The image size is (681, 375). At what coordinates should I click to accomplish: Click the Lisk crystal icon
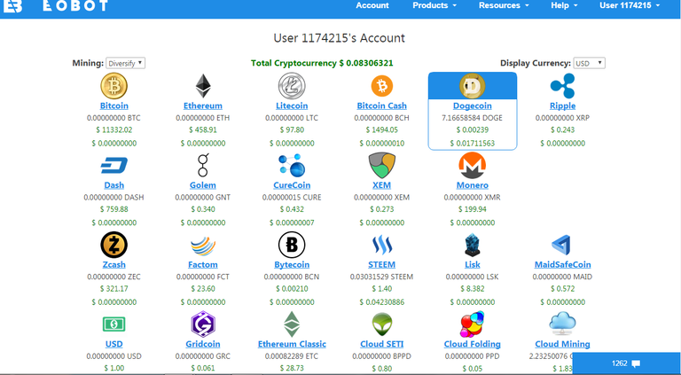coord(473,245)
